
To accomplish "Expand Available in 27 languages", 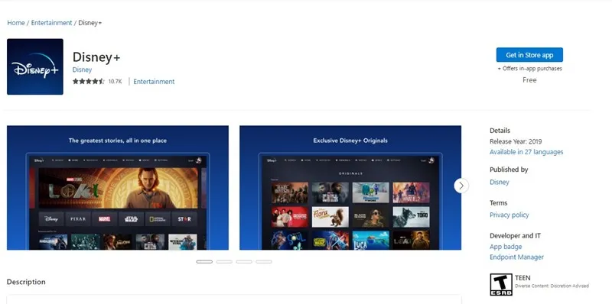I will click(x=526, y=152).
